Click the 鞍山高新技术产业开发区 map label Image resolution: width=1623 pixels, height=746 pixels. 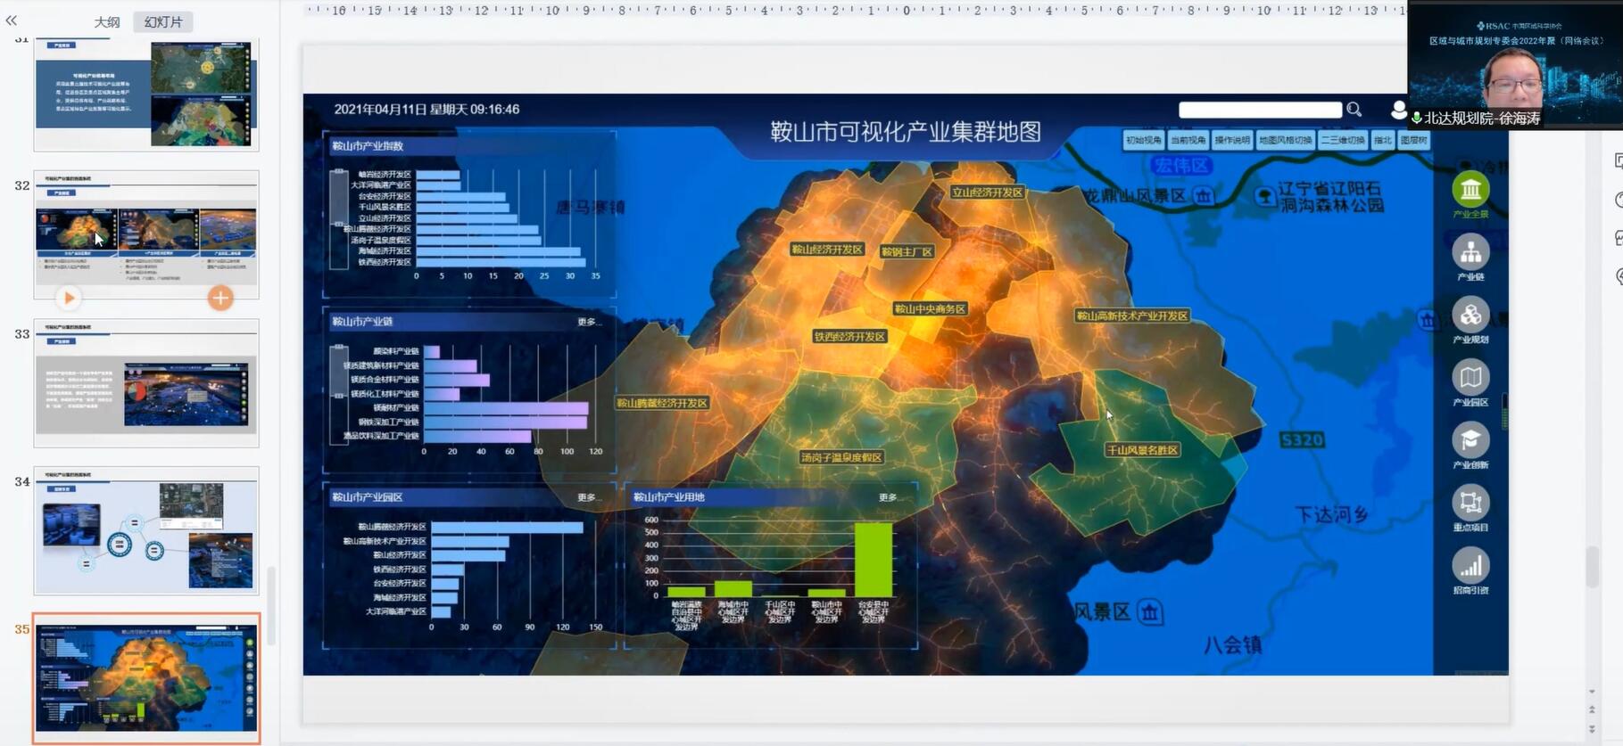pyautogui.click(x=1132, y=316)
